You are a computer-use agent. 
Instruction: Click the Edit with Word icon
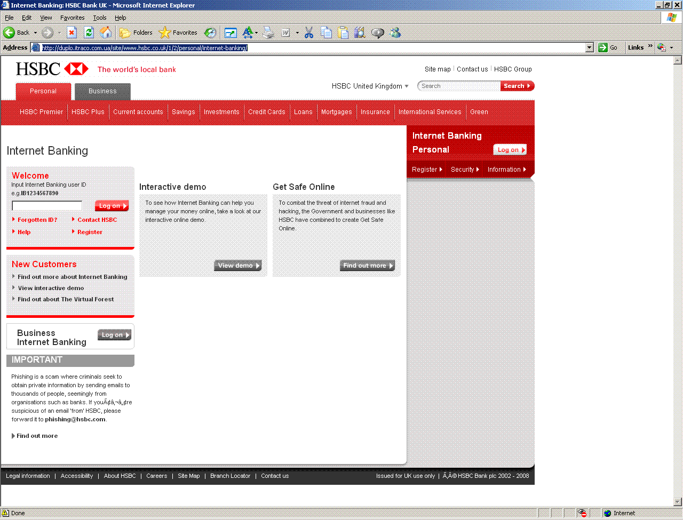[x=286, y=33]
